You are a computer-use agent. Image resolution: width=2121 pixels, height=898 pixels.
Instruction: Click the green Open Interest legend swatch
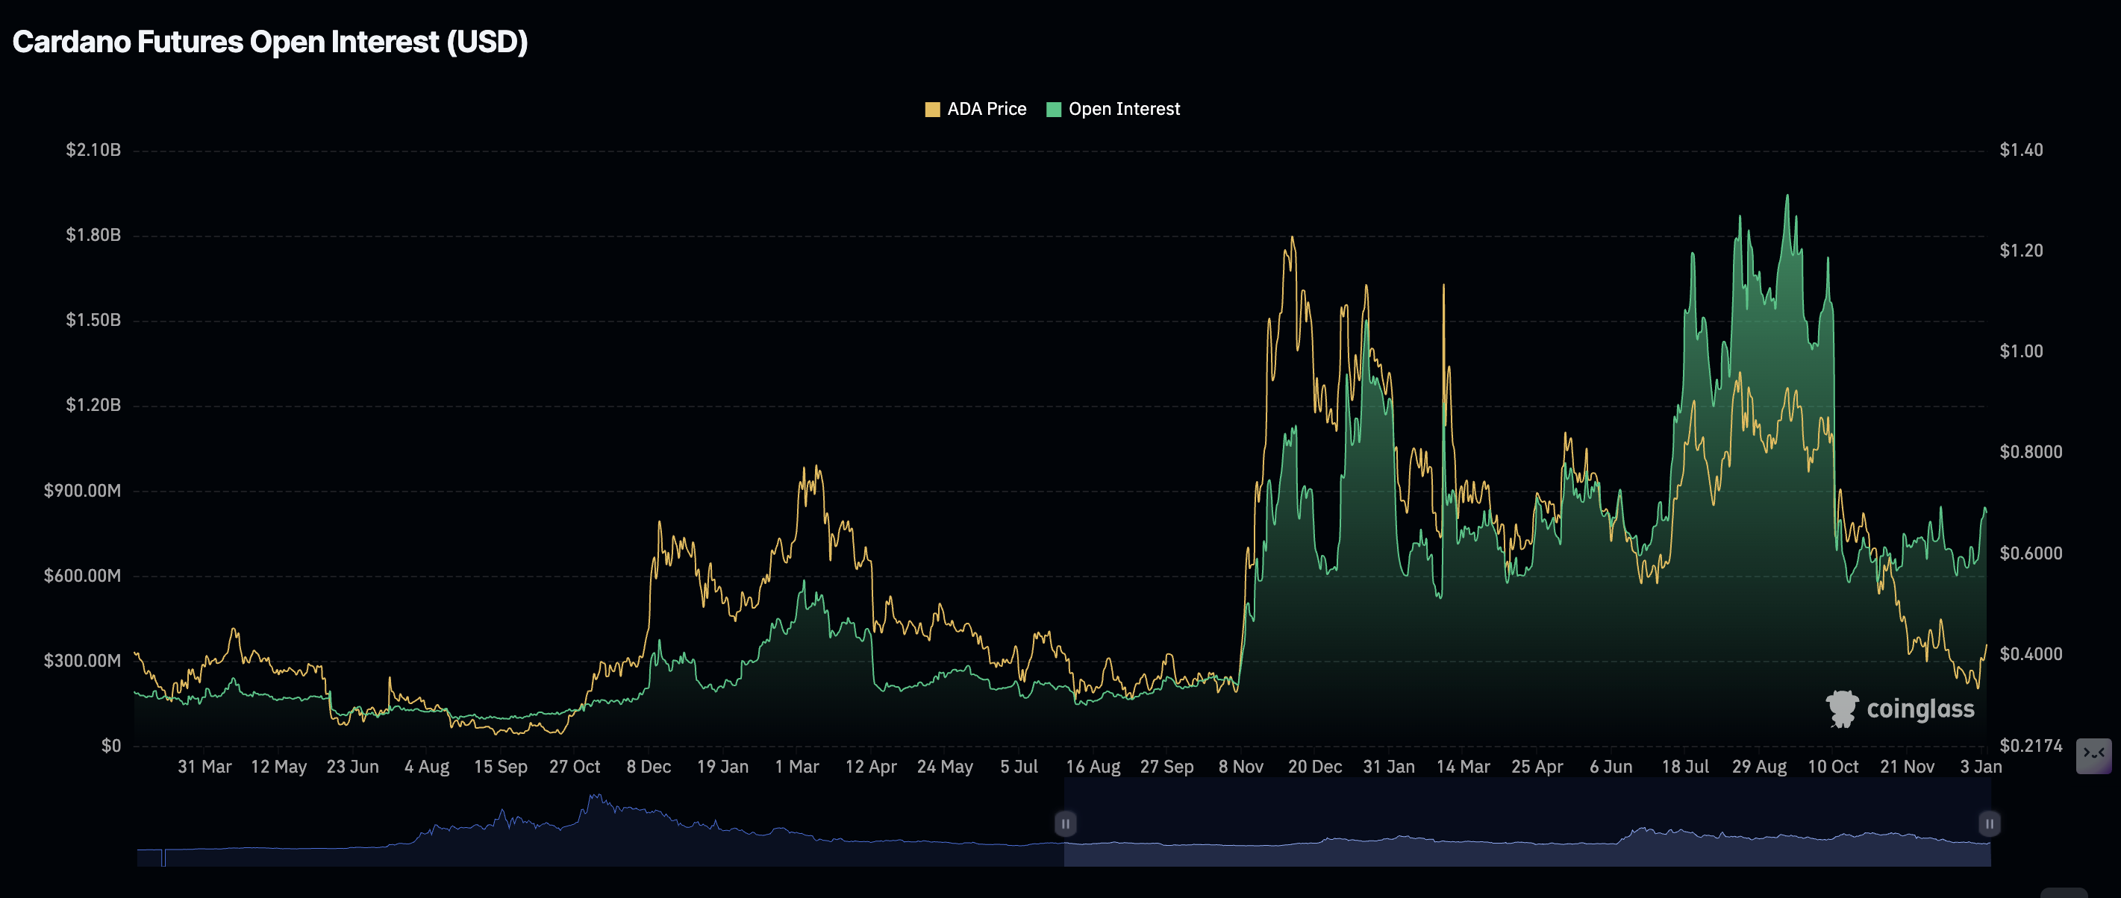point(1053,108)
